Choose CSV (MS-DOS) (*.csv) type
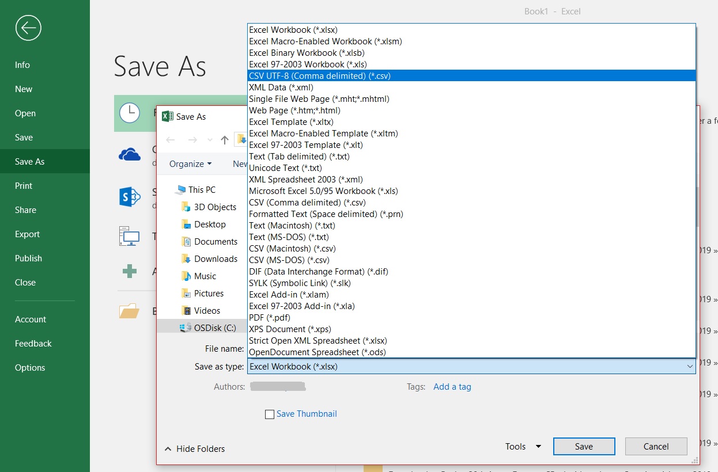 (x=471, y=260)
